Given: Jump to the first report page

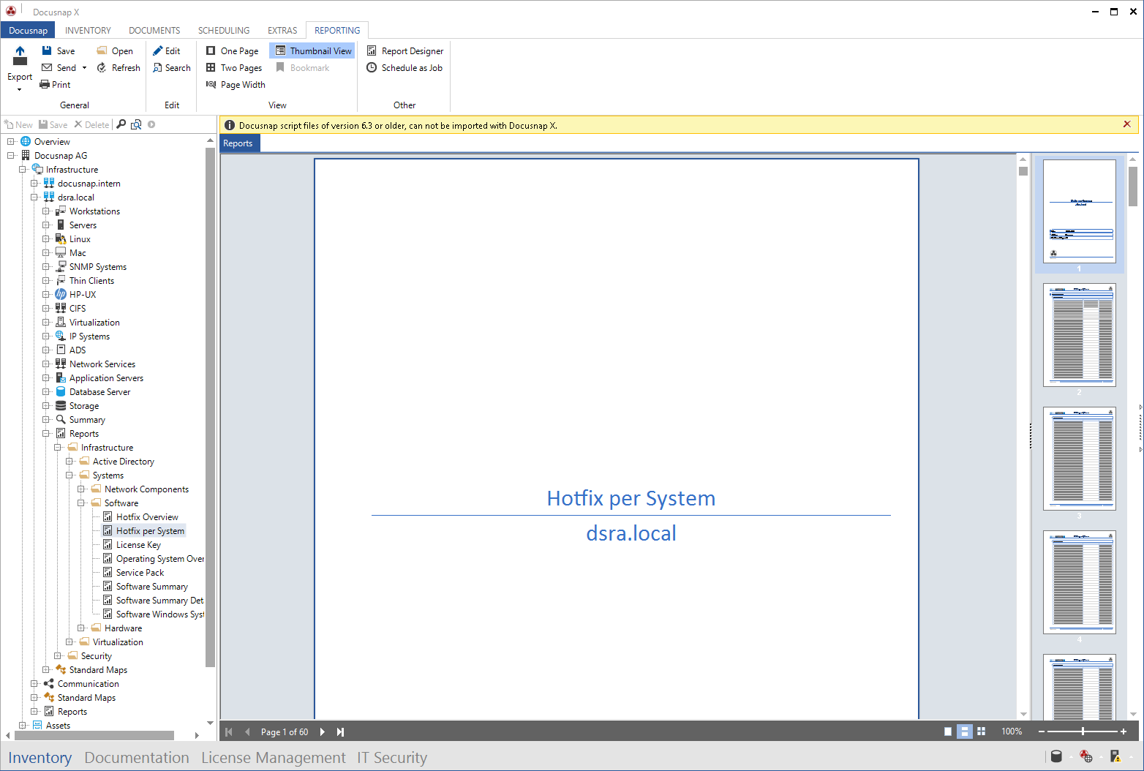Looking at the screenshot, I should pyautogui.click(x=229, y=731).
